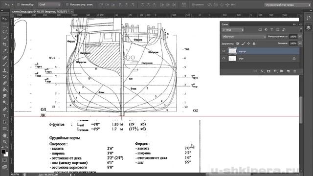
Task: Toggle layer filtering switch
Action: pos(301,30)
